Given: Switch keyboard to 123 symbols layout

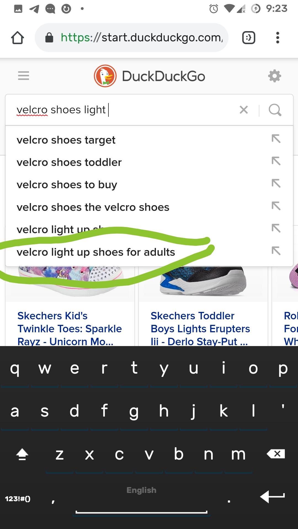Looking at the screenshot, I should pyautogui.click(x=18, y=499).
